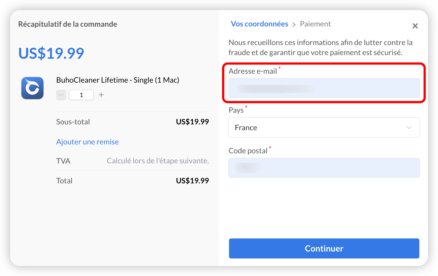This screenshot has height=276, width=438.
Task: Decrease quantity with the minus button
Action: pyautogui.click(x=61, y=95)
